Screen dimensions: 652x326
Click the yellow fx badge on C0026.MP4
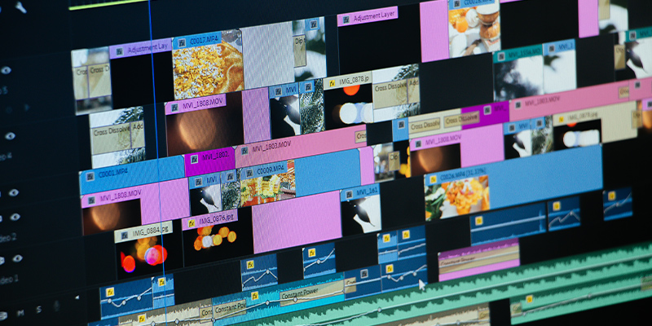[433, 178]
